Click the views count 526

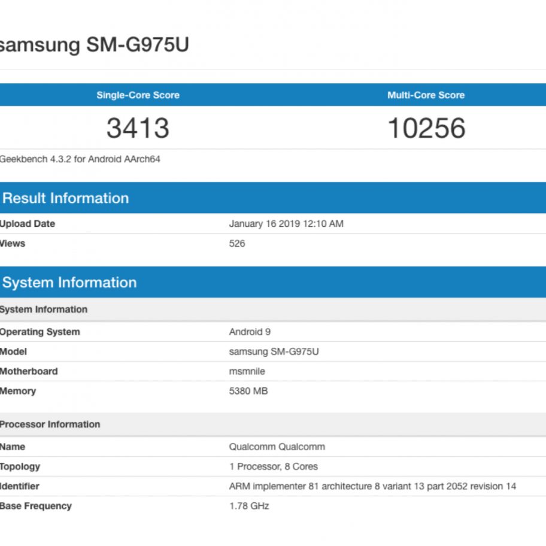(237, 244)
